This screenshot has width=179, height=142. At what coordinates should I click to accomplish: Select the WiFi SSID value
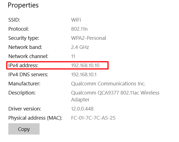click(76, 20)
